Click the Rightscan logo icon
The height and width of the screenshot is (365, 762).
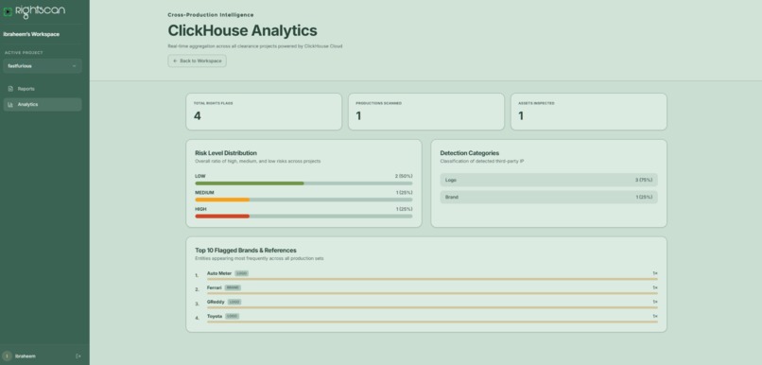(8, 11)
